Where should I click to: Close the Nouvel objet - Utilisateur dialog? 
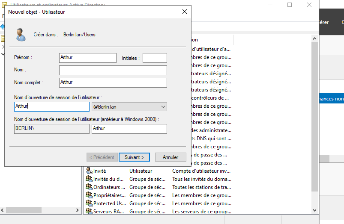pos(185,12)
